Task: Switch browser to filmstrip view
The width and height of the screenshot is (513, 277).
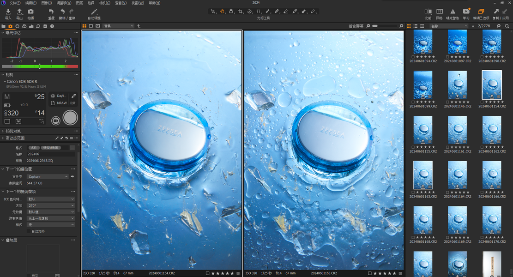Action: 422,26
